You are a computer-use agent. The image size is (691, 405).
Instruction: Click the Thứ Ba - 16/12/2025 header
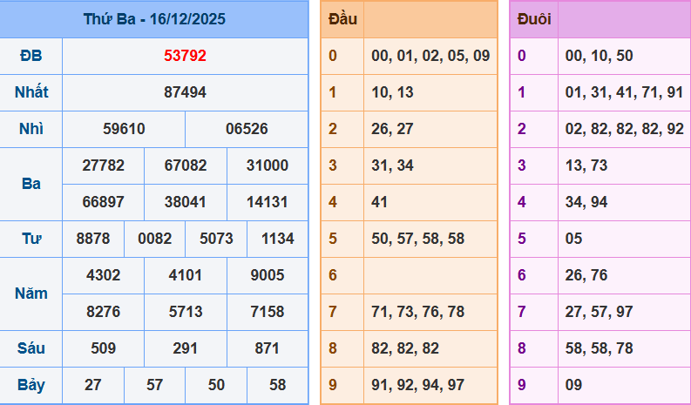click(x=154, y=18)
